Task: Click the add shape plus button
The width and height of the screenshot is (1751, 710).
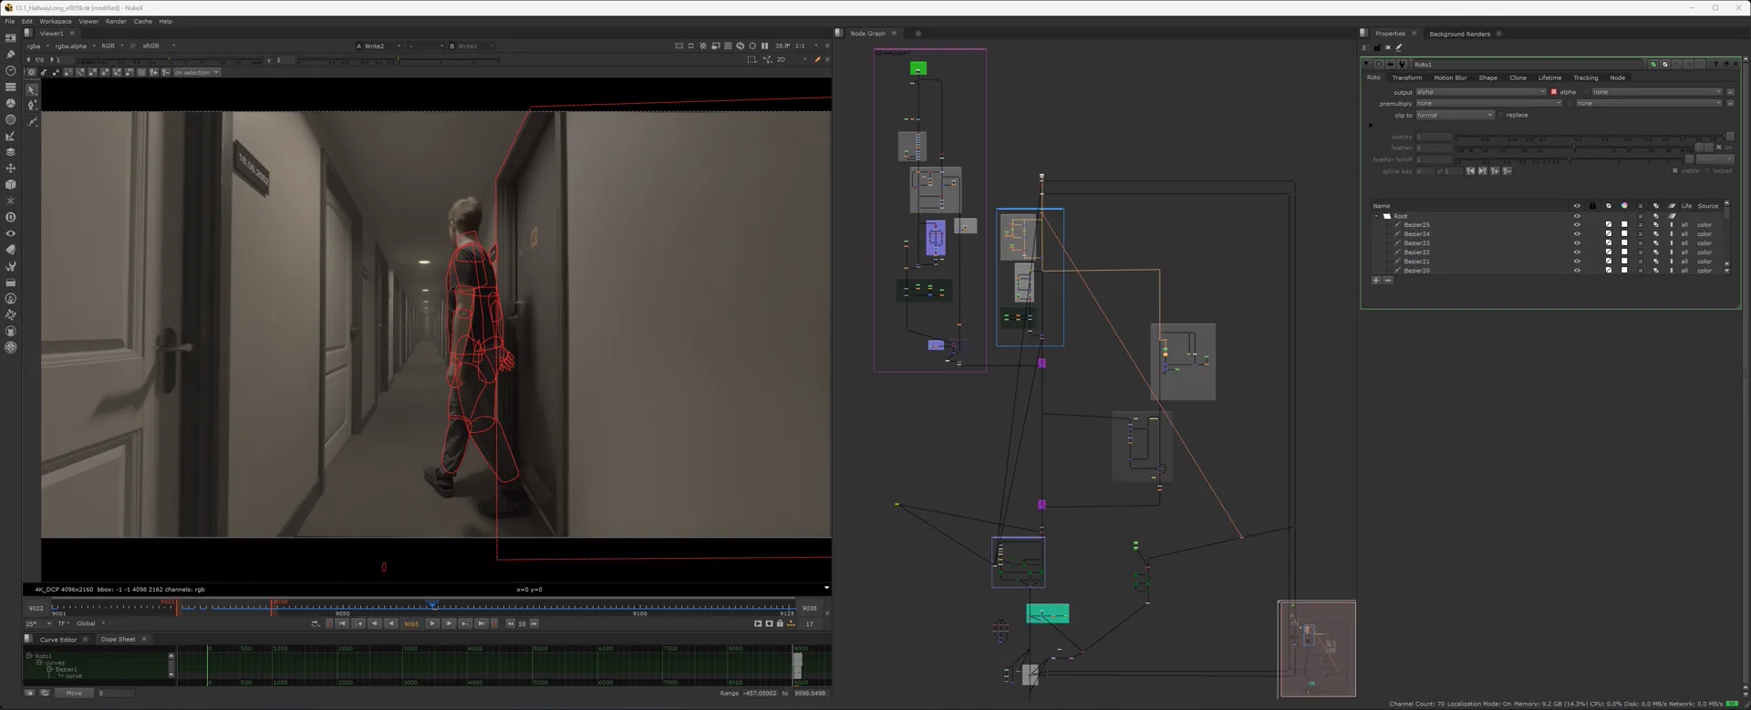Action: point(1376,281)
